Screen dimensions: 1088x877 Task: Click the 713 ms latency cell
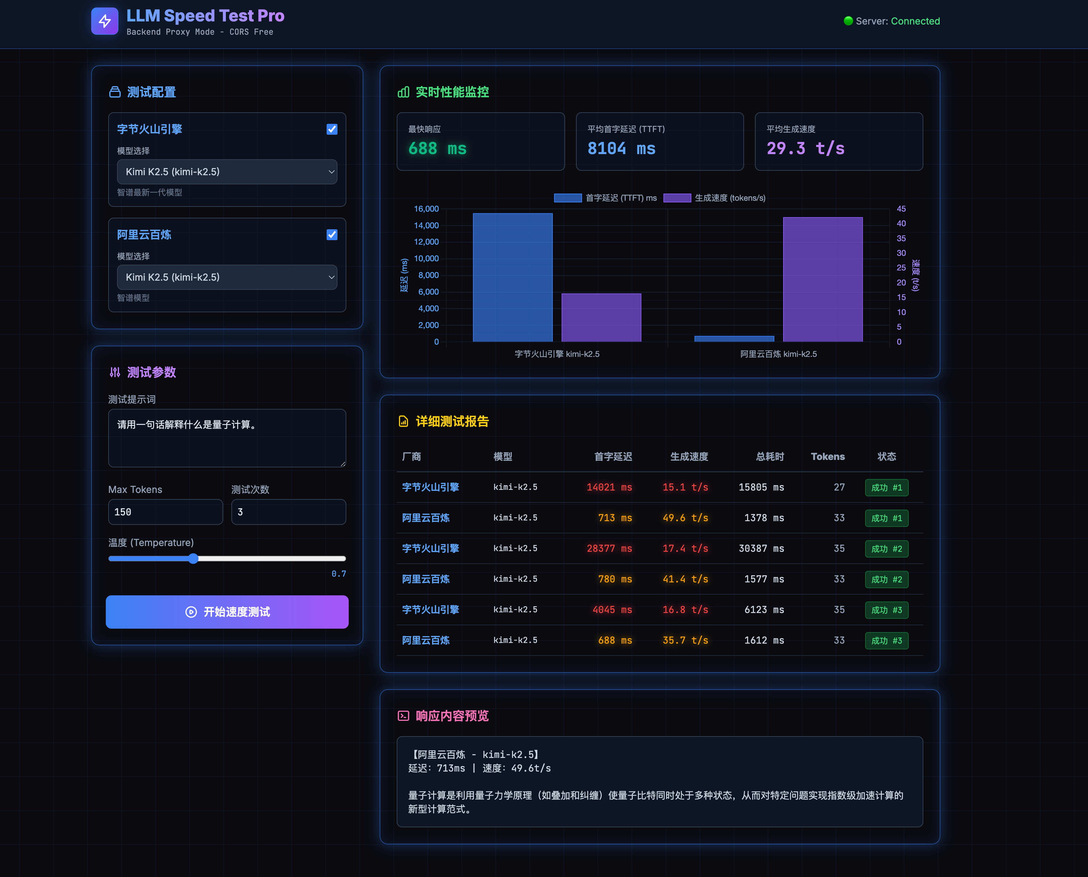(615, 518)
